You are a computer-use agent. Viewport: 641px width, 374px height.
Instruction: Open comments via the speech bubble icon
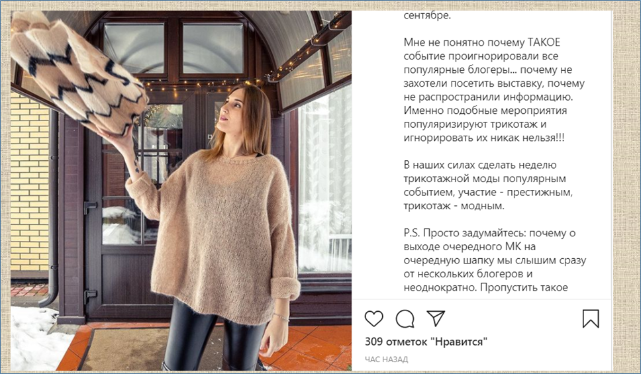405,319
